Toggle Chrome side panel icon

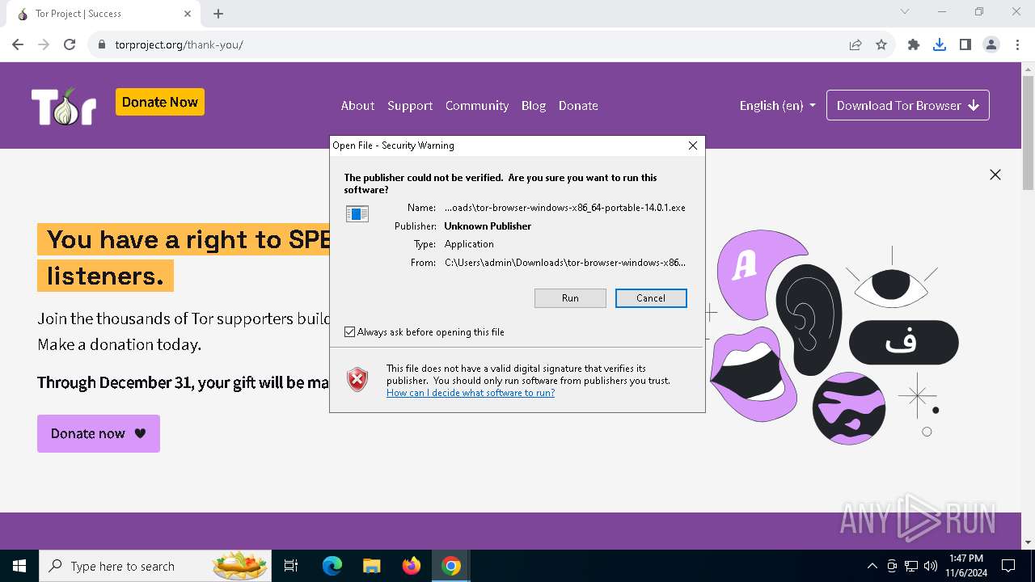click(x=965, y=44)
